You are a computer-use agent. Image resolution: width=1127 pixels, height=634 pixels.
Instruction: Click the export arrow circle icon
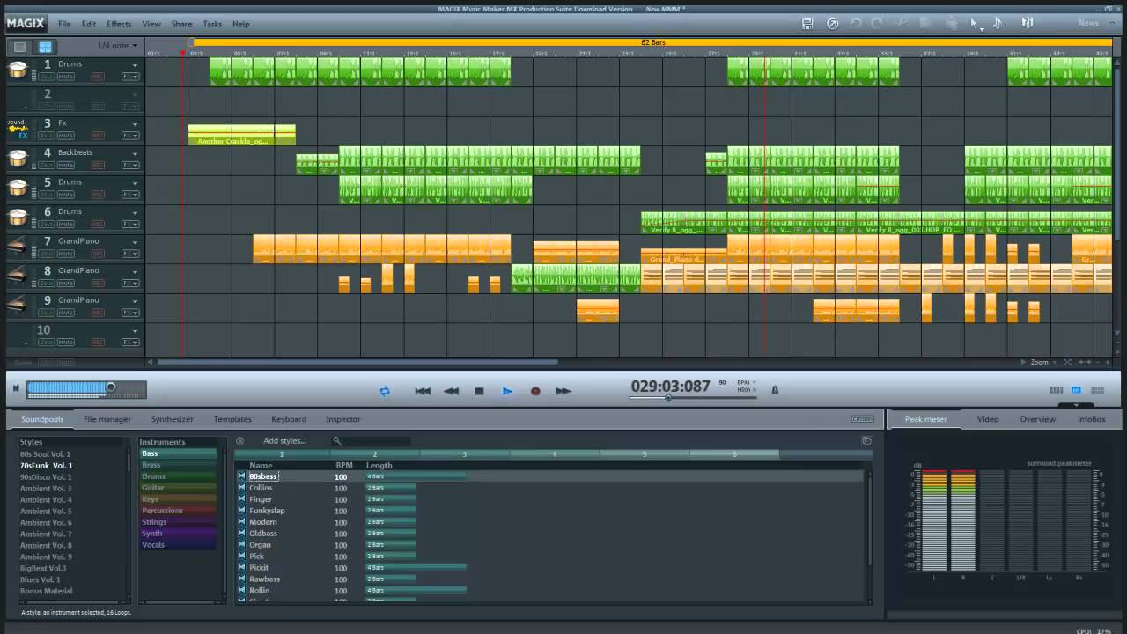coord(833,24)
